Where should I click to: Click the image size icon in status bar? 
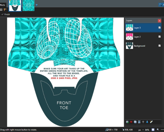pos(107,130)
